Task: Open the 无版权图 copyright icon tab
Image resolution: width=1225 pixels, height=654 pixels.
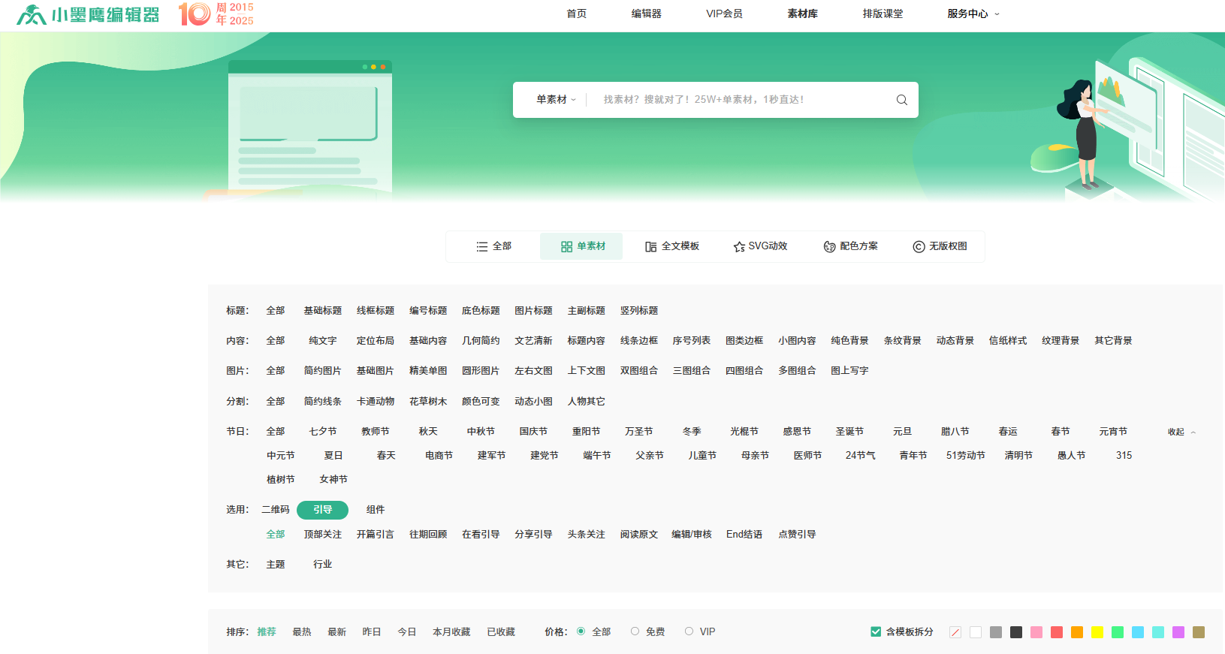Action: [x=940, y=246]
